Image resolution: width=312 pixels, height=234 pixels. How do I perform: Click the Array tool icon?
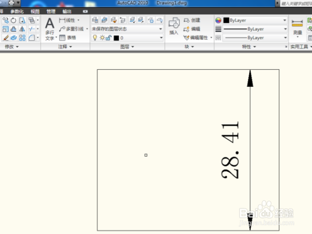22,37
